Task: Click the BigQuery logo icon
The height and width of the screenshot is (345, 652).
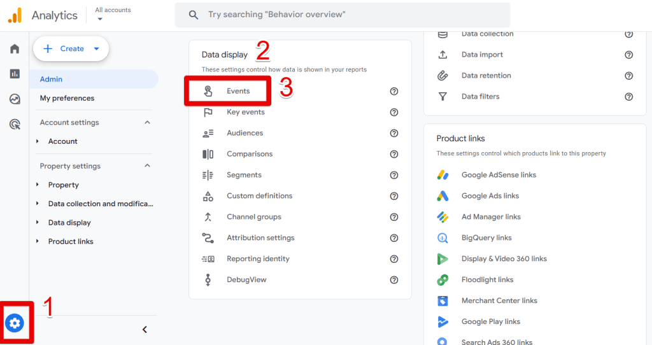Action: (443, 238)
